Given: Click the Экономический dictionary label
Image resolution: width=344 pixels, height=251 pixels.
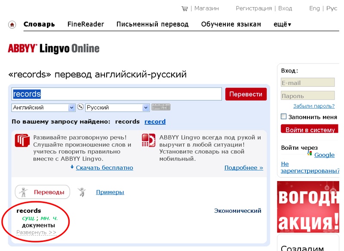Looking at the screenshot, I should pos(238,211).
